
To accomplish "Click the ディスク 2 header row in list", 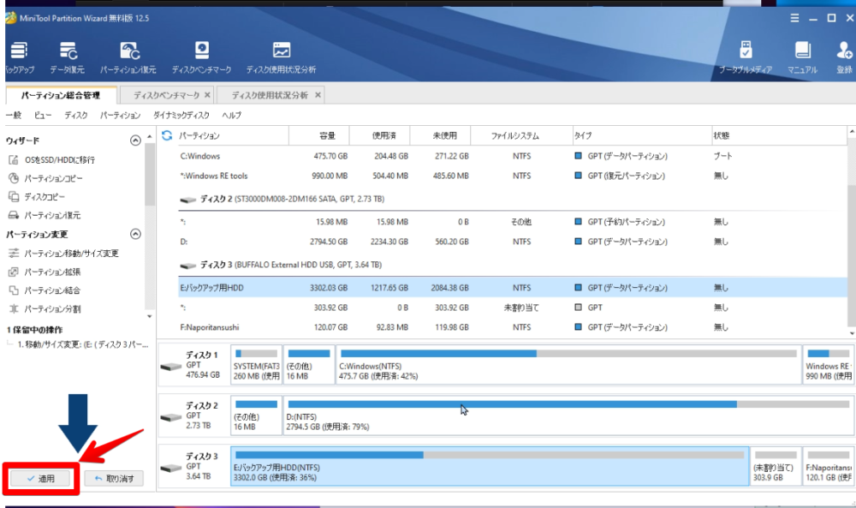I will pos(513,200).
